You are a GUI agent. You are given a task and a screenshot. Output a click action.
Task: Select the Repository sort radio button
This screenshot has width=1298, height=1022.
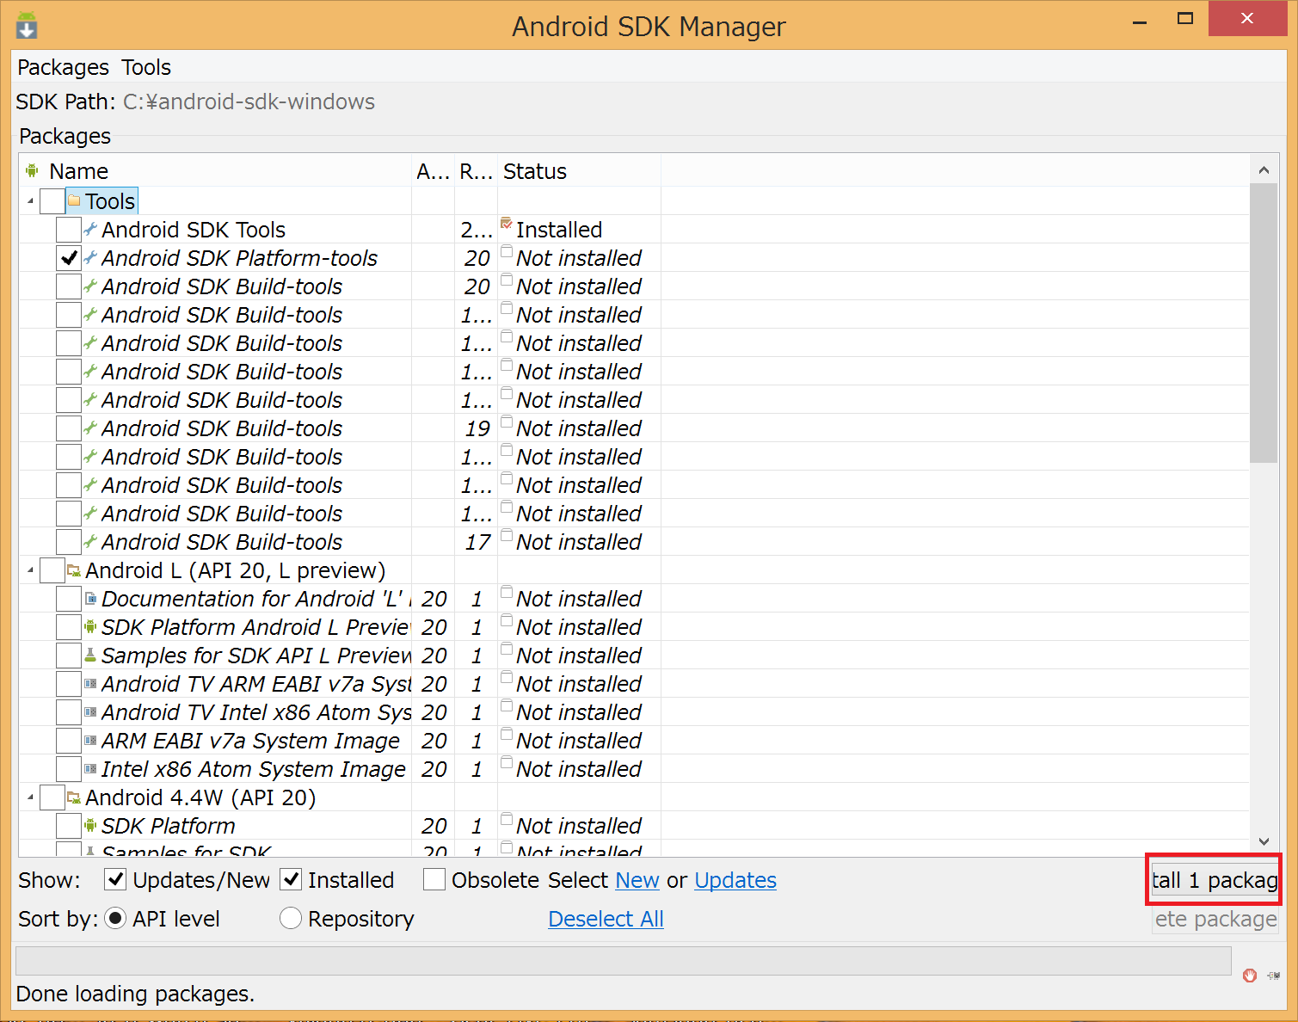291,919
